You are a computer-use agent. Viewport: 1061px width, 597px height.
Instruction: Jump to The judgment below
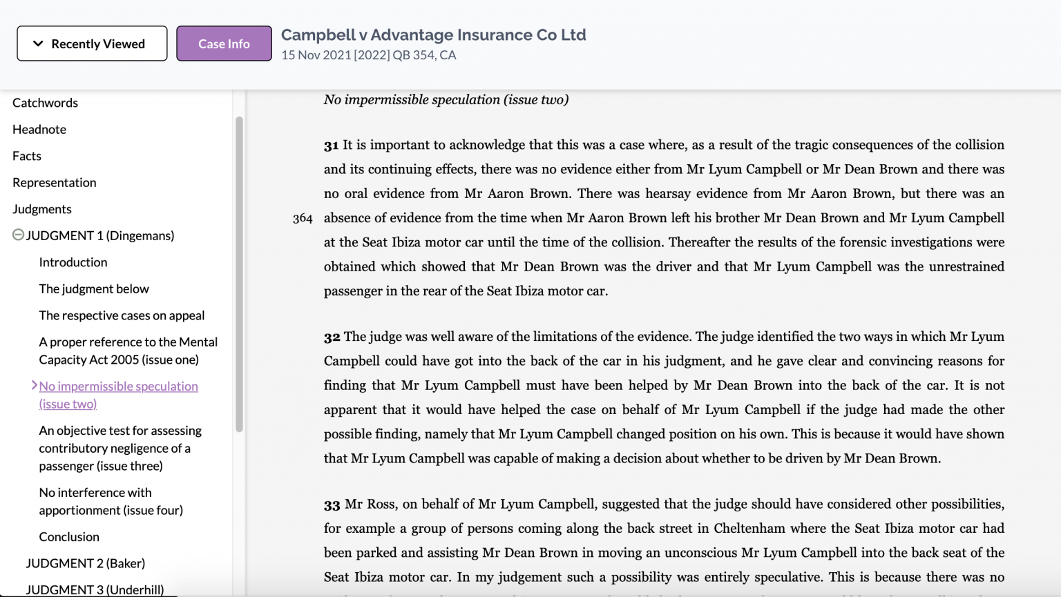[94, 288]
